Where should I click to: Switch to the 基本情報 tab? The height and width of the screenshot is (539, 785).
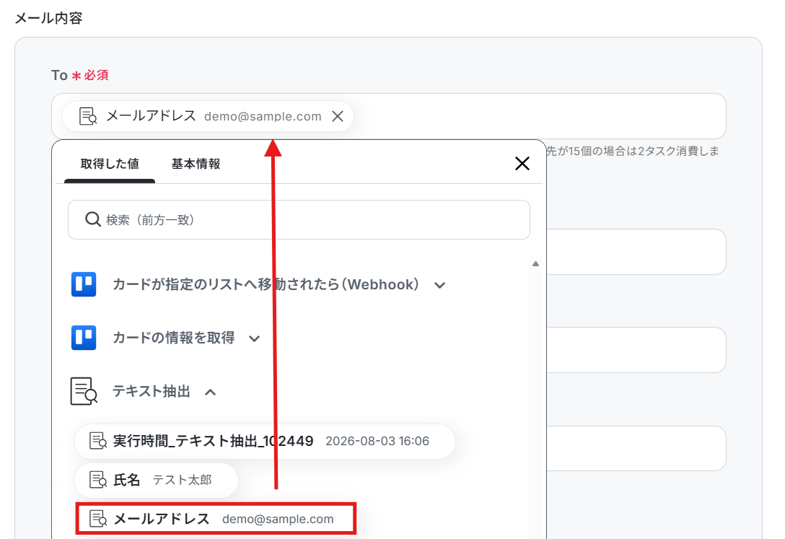tap(196, 164)
